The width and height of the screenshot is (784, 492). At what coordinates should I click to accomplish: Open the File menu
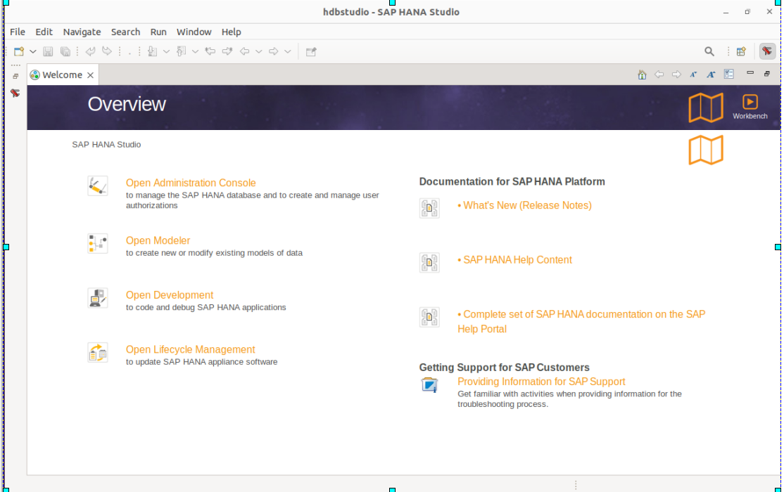tap(18, 32)
